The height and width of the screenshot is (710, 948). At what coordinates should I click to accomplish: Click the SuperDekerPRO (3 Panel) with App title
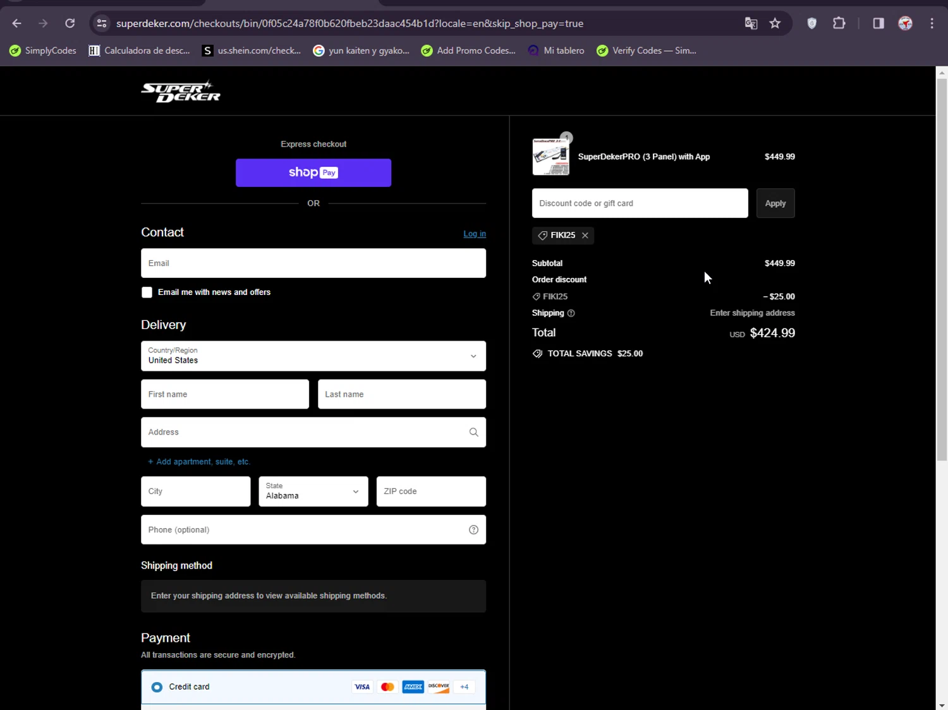pos(644,157)
